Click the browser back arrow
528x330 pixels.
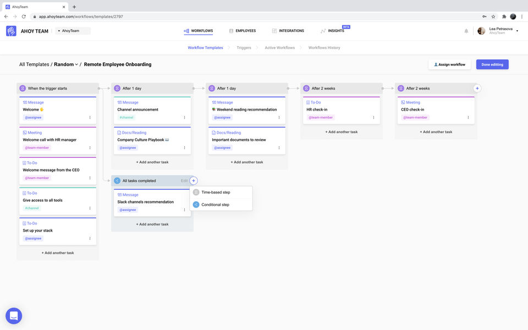(6, 16)
